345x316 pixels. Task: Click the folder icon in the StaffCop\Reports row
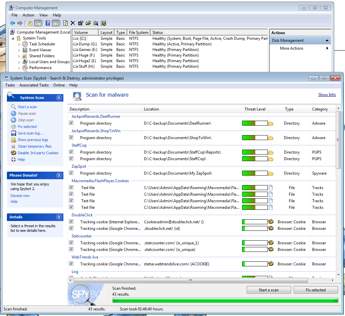click(x=271, y=152)
